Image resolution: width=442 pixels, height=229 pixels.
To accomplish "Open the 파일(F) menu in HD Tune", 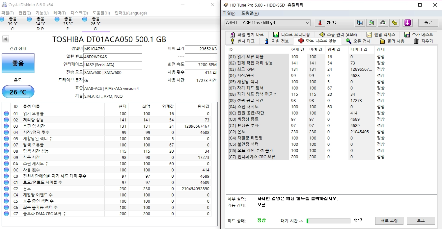I will point(229,13).
